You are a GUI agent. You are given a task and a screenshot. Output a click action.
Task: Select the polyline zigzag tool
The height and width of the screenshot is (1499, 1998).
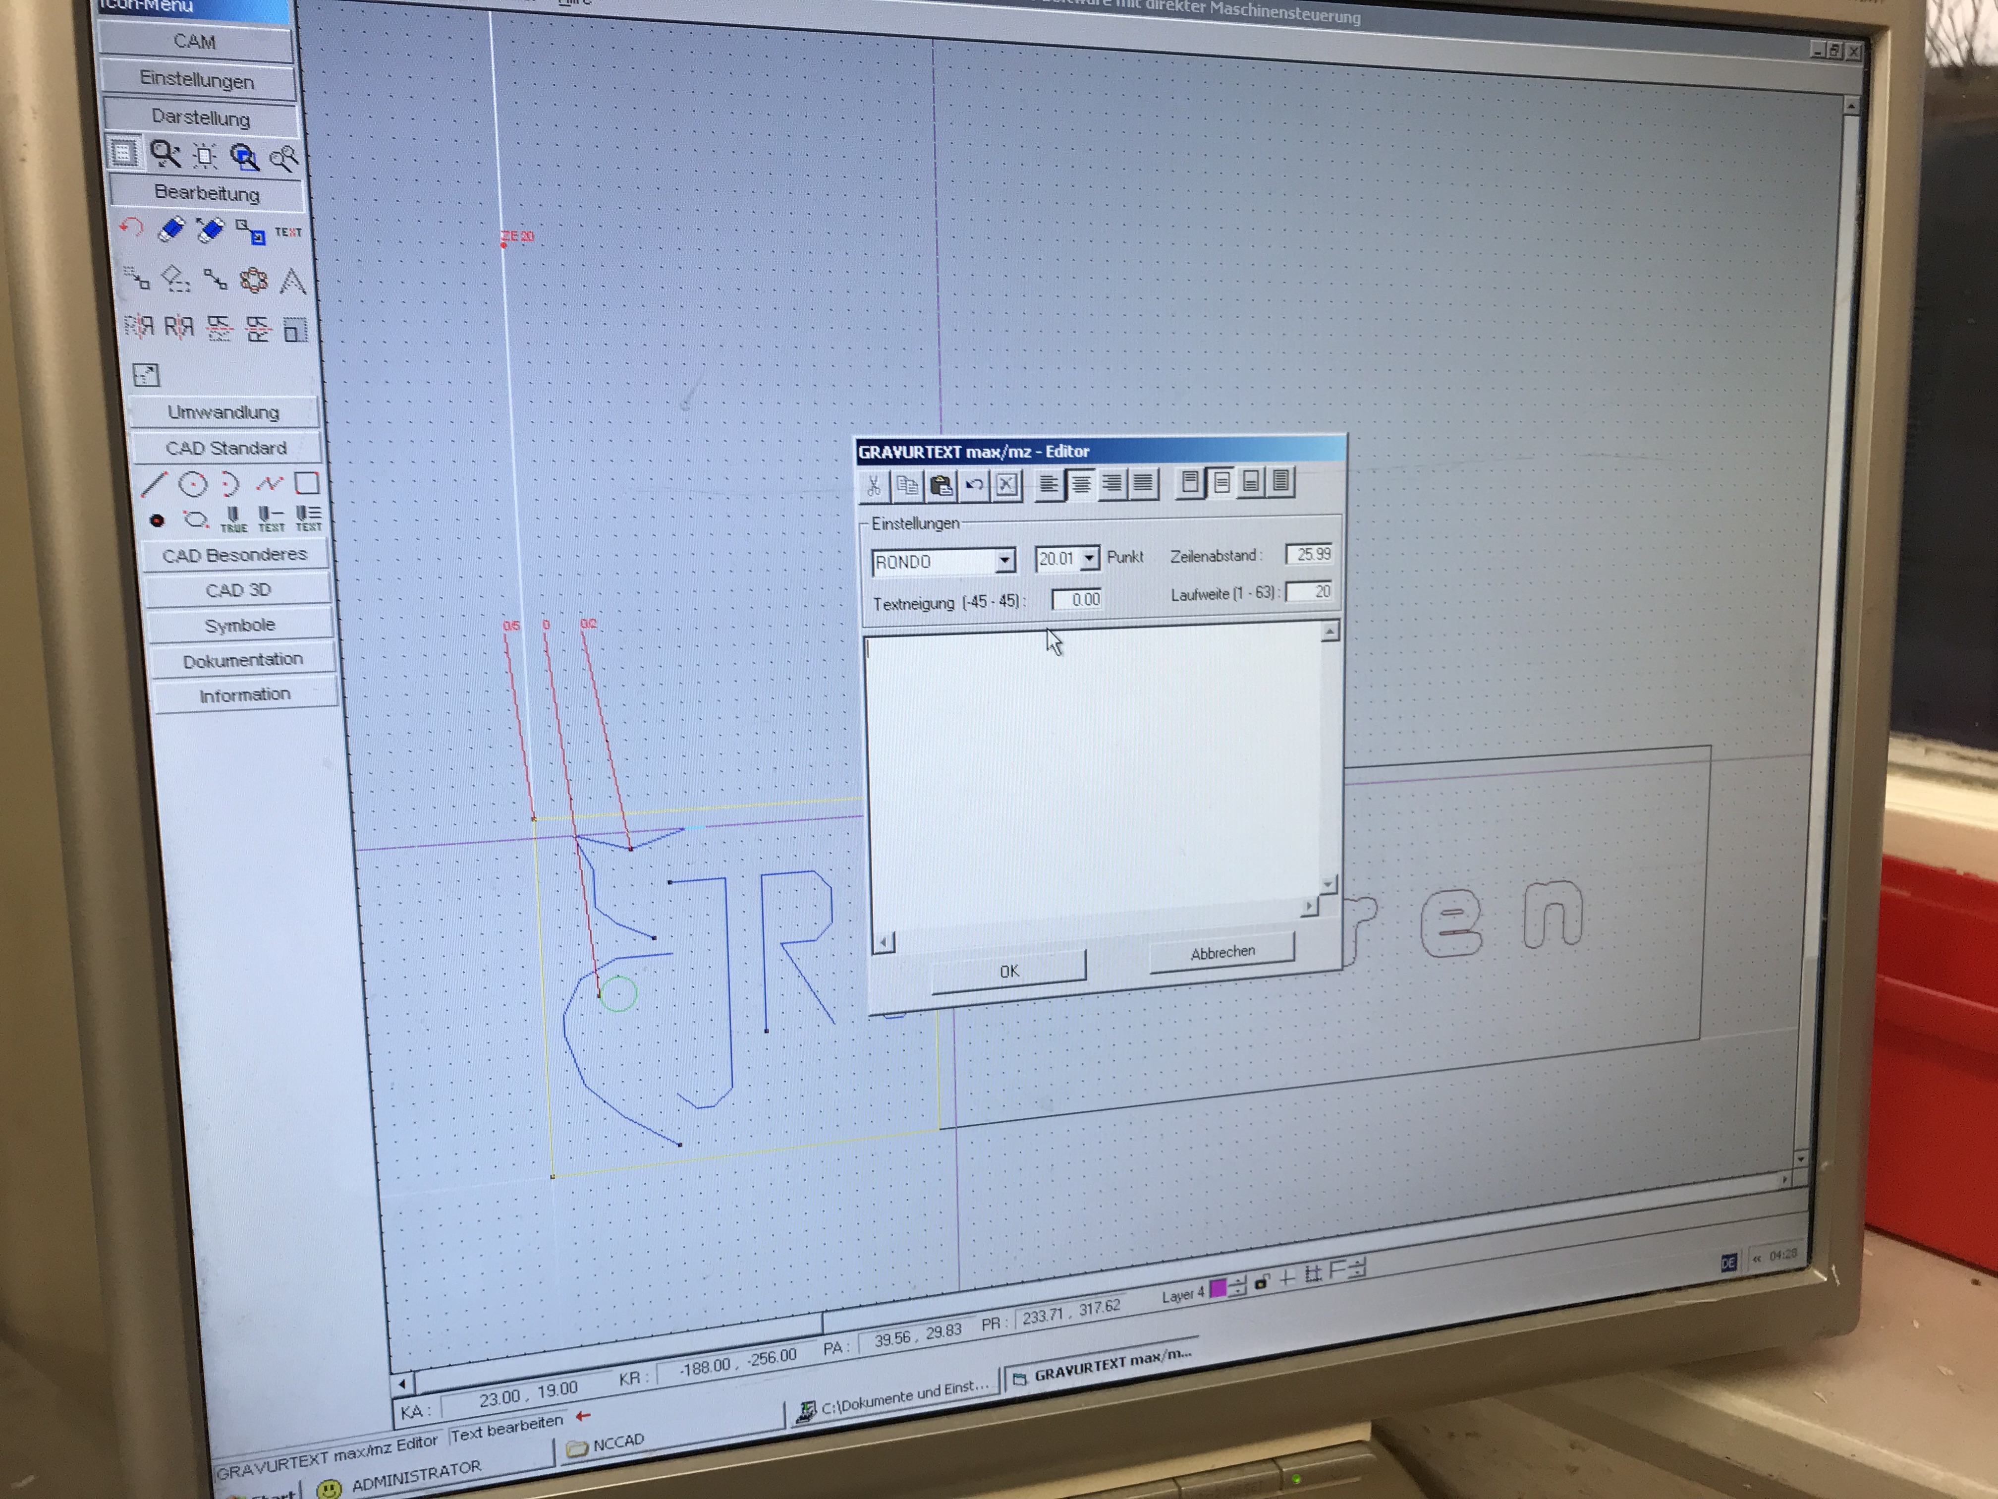pos(269,483)
